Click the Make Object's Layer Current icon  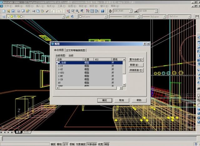tap(67, 16)
